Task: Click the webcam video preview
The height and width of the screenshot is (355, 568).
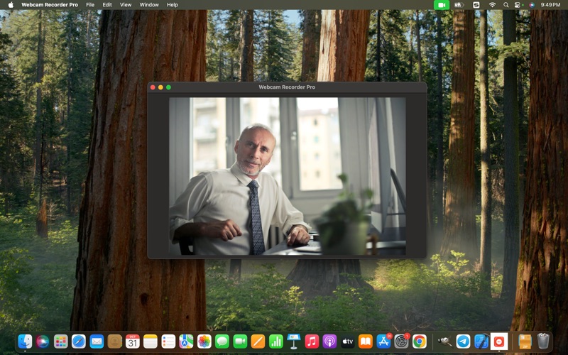Action: coord(287,176)
